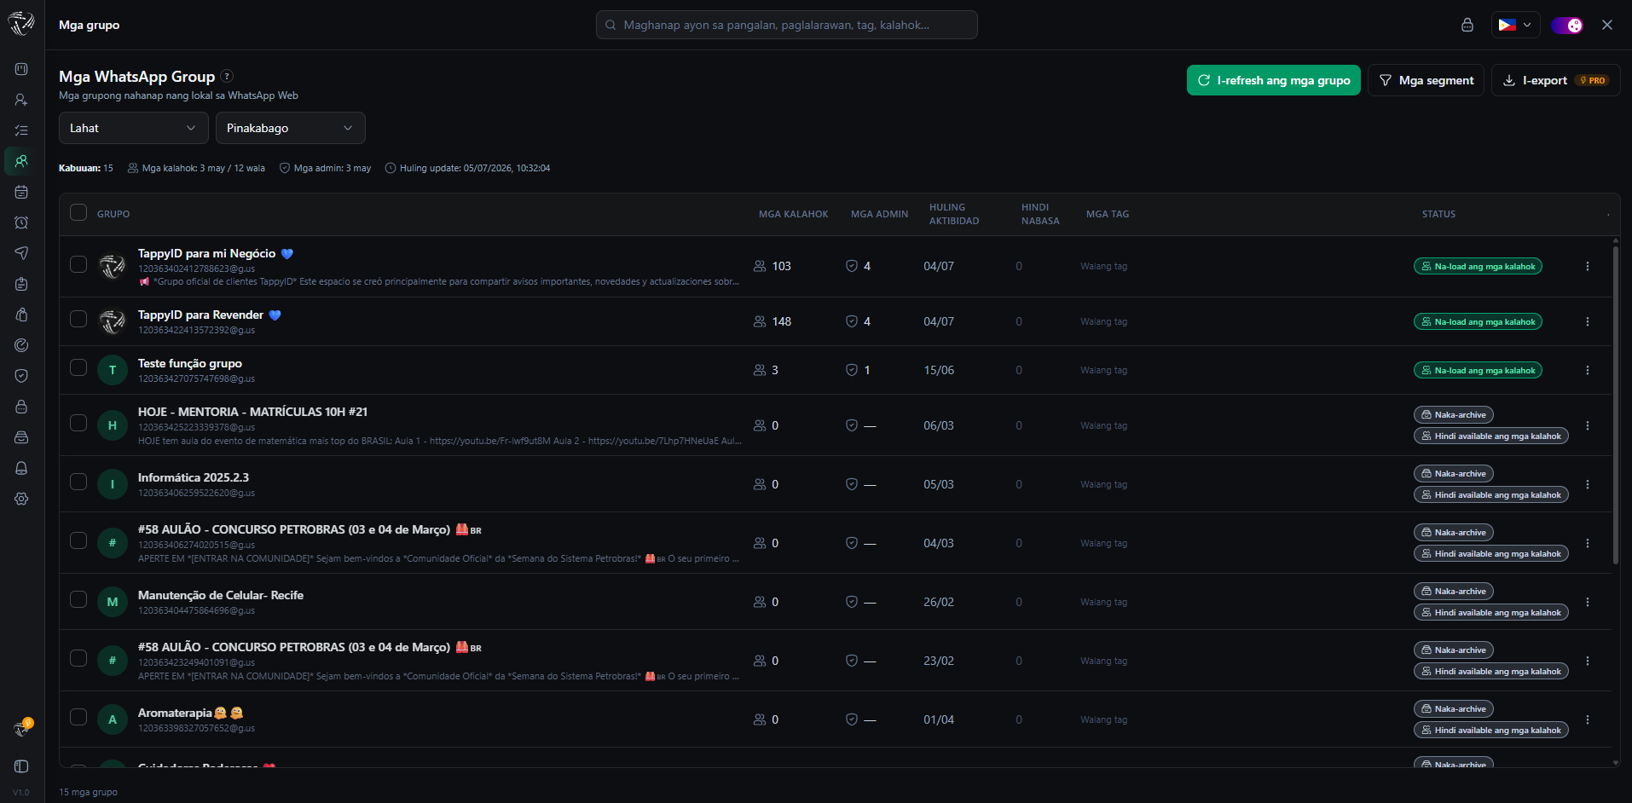Open the kanban board sidebar icon

pyautogui.click(x=21, y=69)
